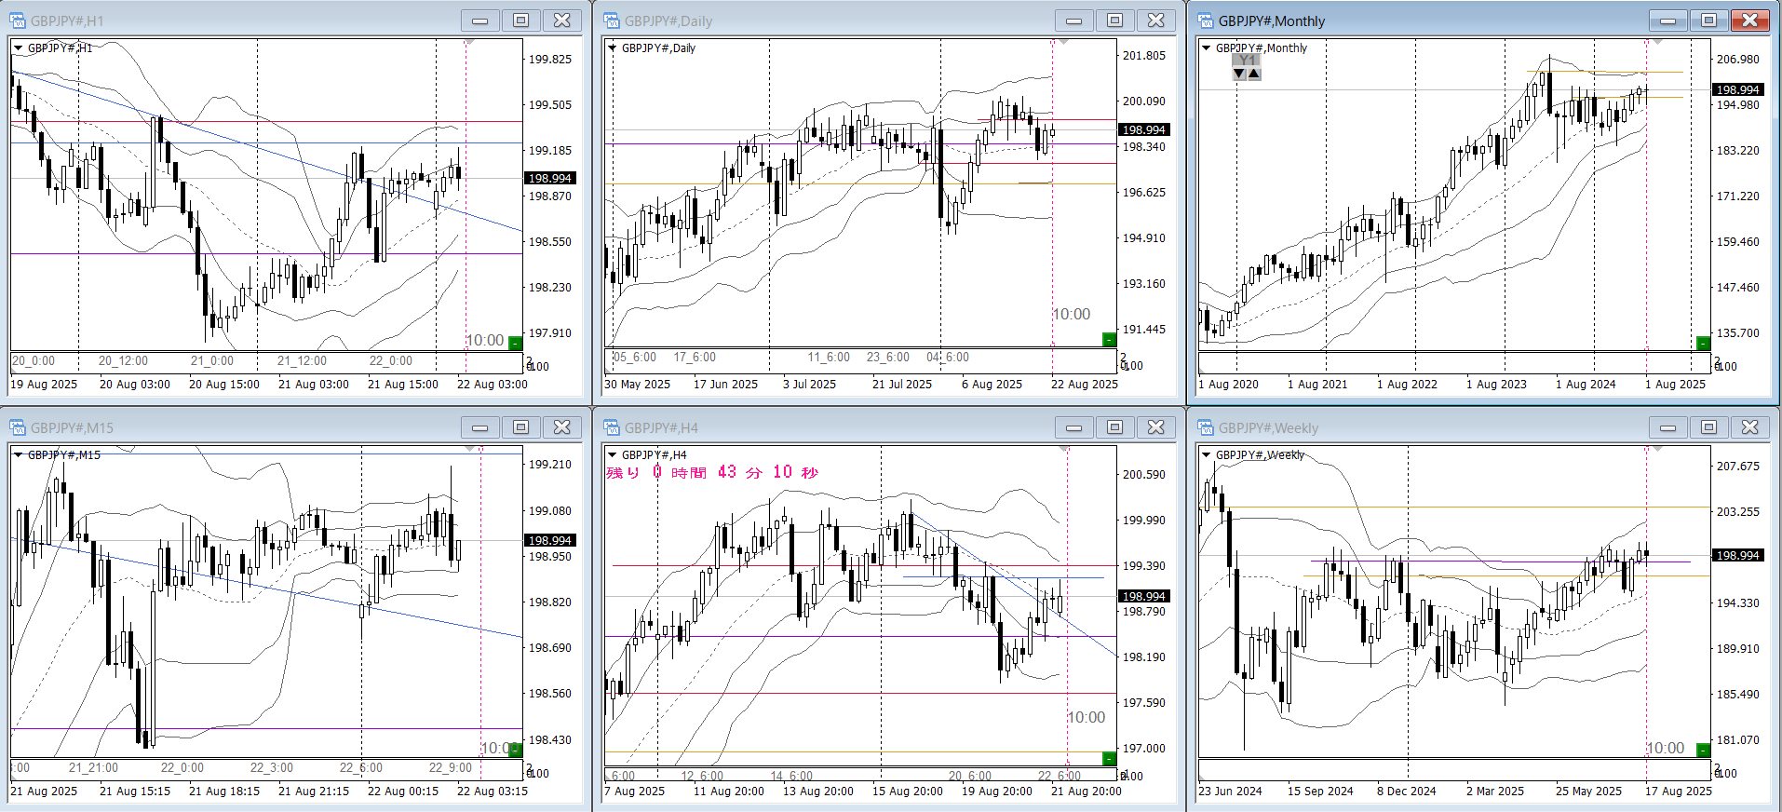
Task: Minimize the GBPJPY#,M15 chart window
Action: pos(479,427)
